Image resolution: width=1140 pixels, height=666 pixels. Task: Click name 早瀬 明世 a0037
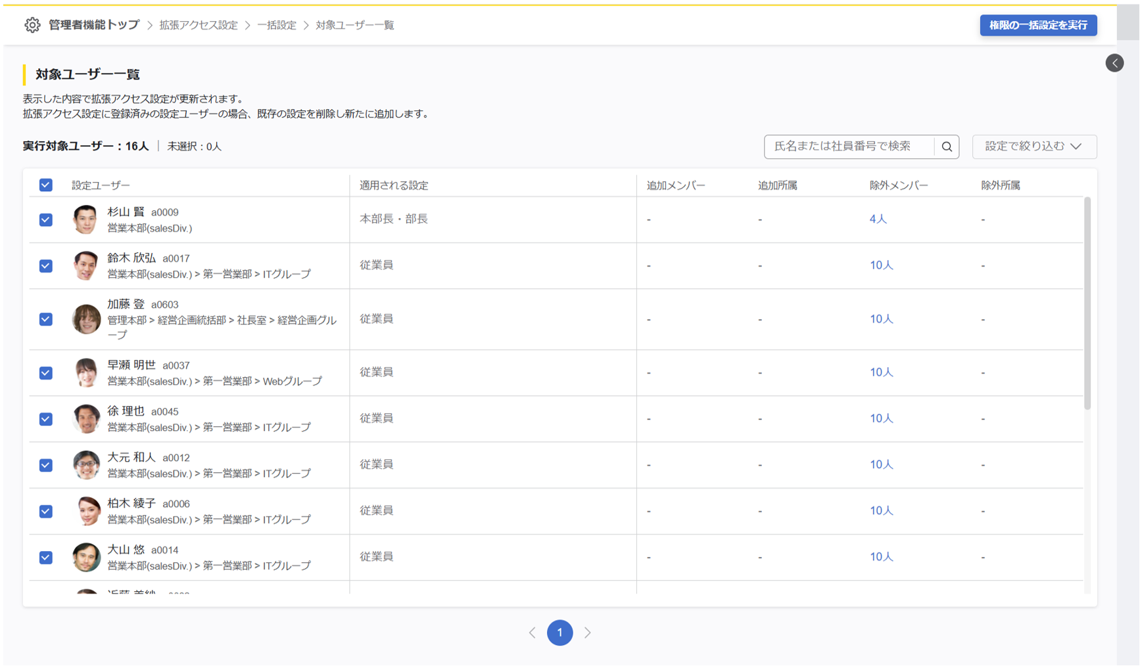click(149, 365)
